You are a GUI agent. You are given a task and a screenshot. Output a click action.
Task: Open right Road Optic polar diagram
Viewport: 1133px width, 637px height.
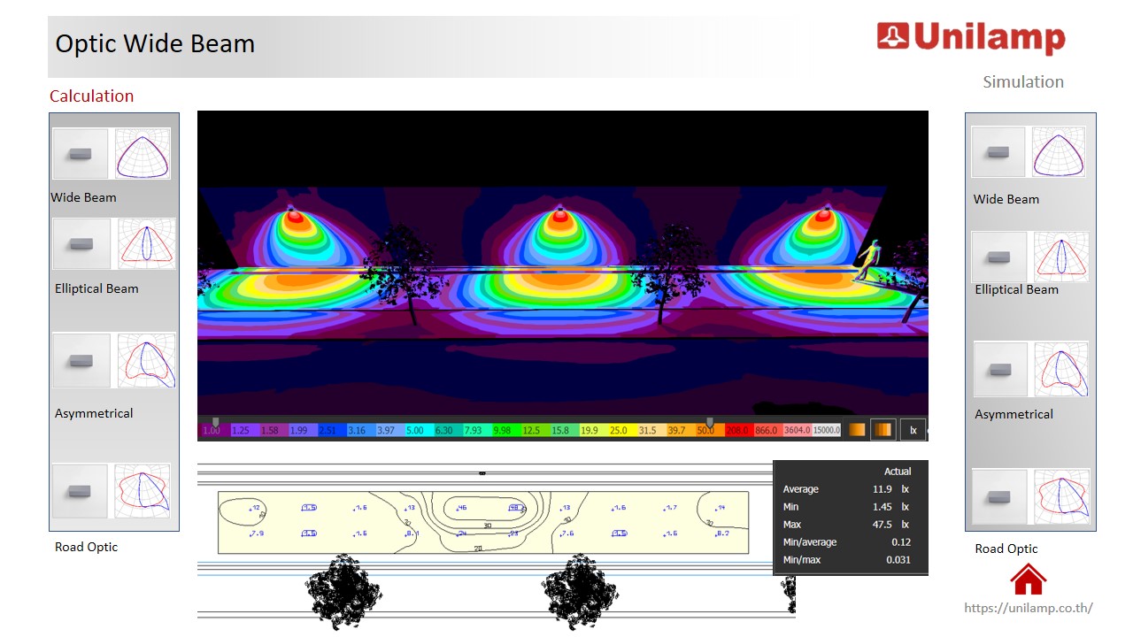click(1062, 496)
